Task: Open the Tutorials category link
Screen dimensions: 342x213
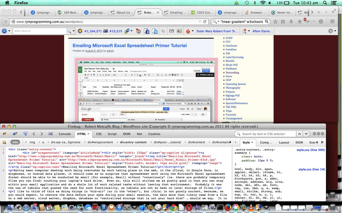Action: [231, 115]
